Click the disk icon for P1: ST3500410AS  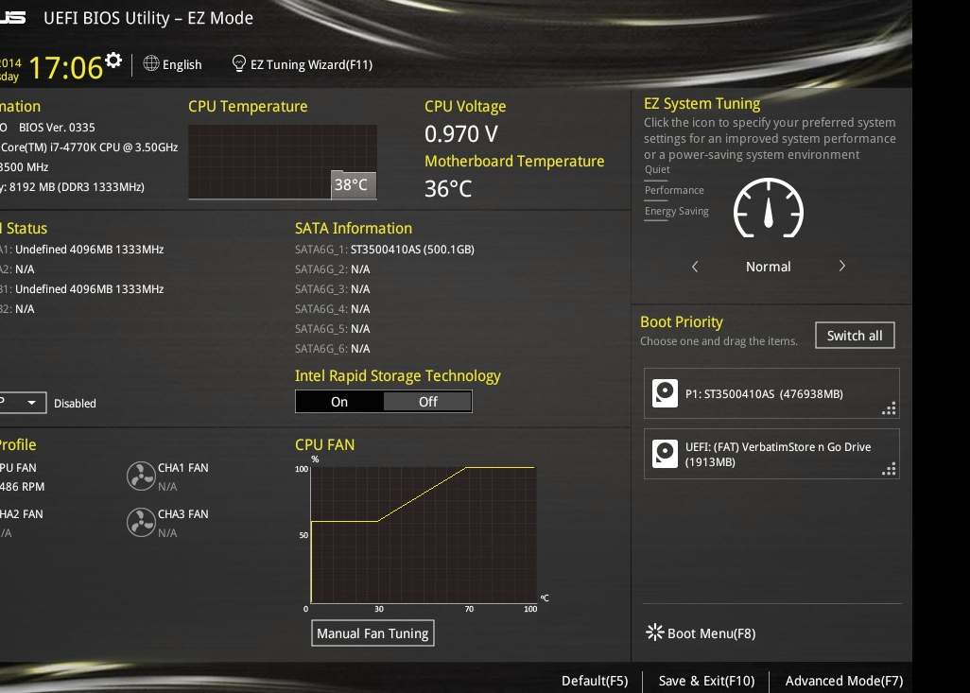click(665, 393)
